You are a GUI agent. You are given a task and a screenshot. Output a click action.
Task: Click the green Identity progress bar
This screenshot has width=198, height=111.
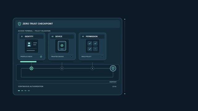28,62
